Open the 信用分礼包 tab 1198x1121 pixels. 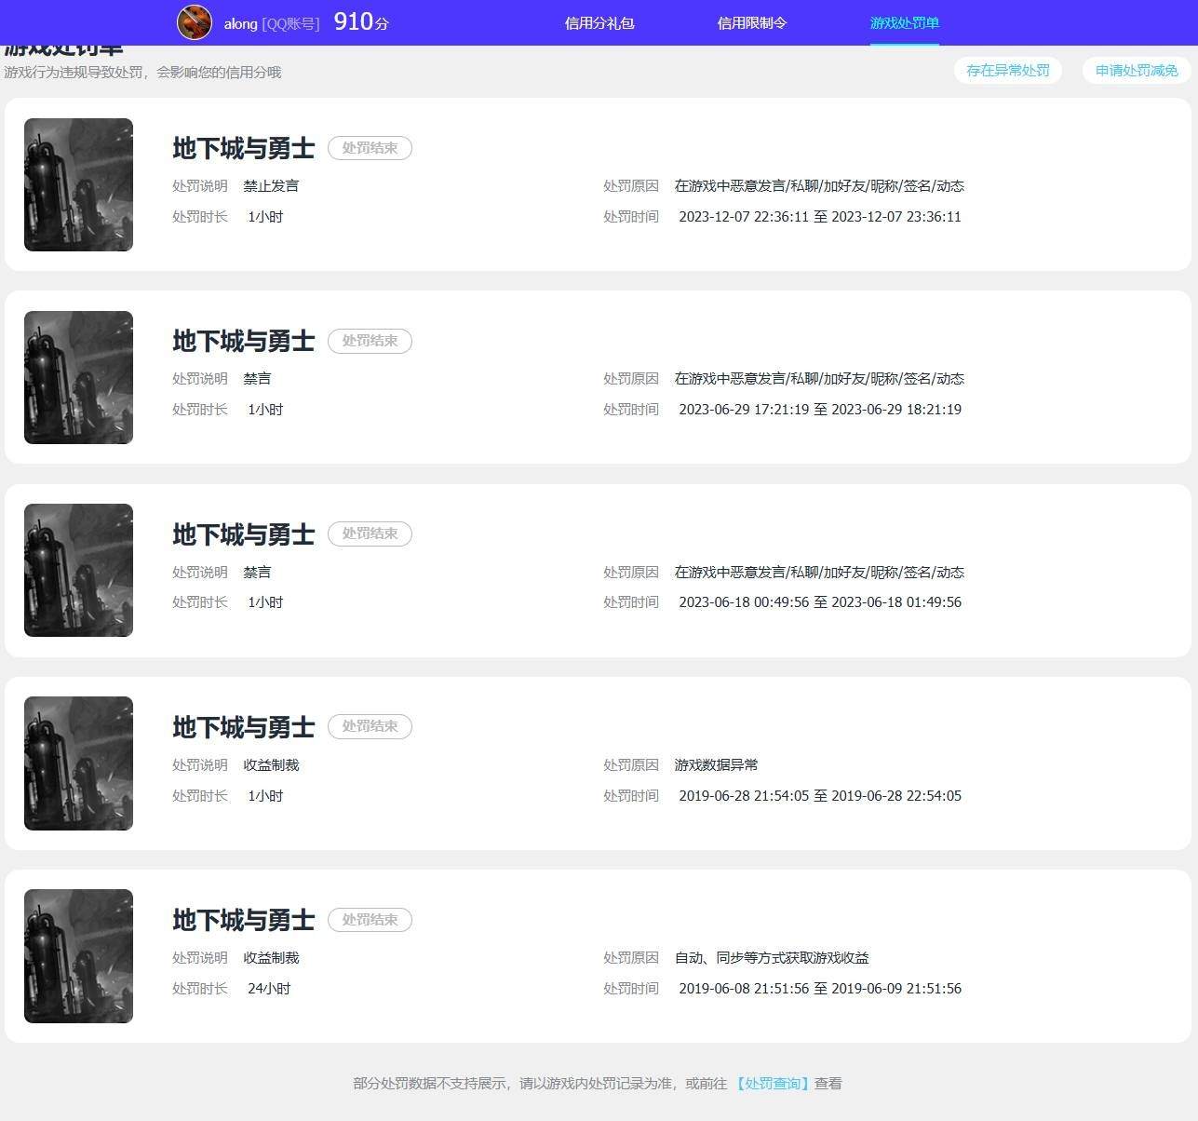(599, 23)
